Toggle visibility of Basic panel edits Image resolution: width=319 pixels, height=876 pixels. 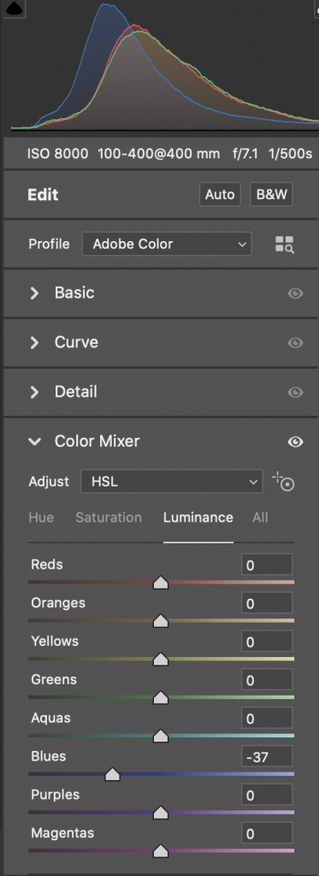[296, 293]
